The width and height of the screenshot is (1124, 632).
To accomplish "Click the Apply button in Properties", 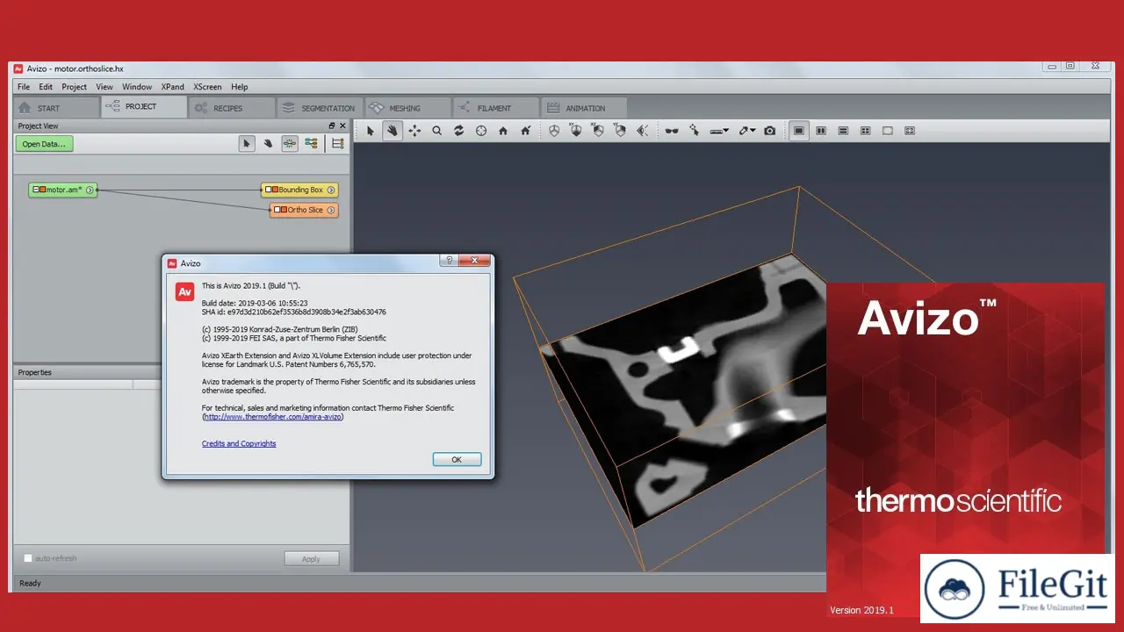I will coord(311,558).
